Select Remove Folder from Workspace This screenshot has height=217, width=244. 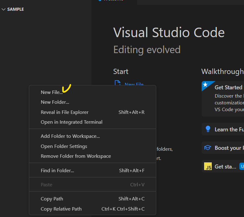[92, 156]
